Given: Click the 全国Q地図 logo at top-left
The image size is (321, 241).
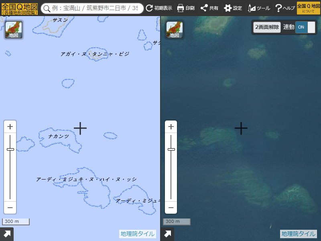Looking at the screenshot, I should pos(20,8).
